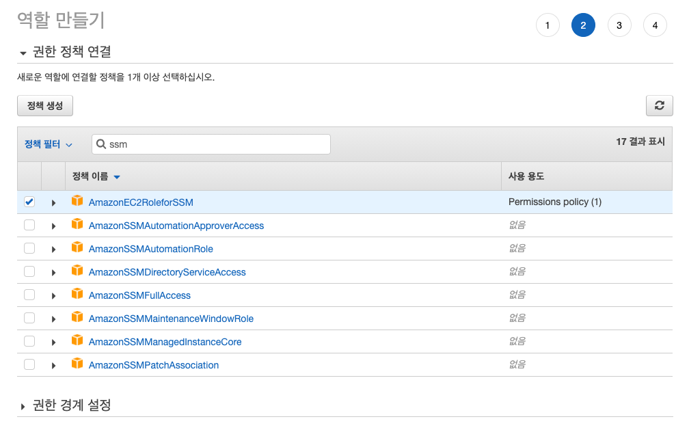The image size is (689, 443).
Task: Expand the AmazonSSMFullAccess row arrow
Action: point(53,296)
